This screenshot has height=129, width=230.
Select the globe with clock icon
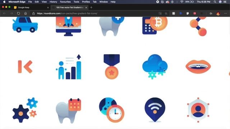tap(112, 110)
